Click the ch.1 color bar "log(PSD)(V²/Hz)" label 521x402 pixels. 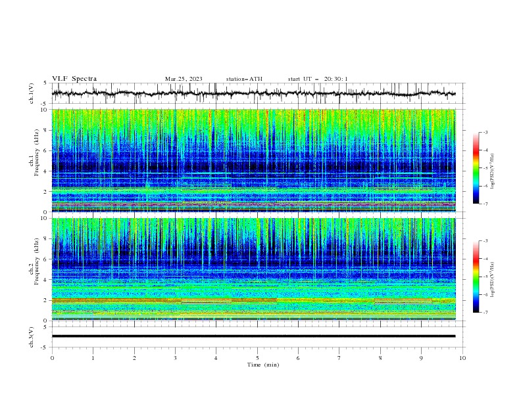point(493,171)
